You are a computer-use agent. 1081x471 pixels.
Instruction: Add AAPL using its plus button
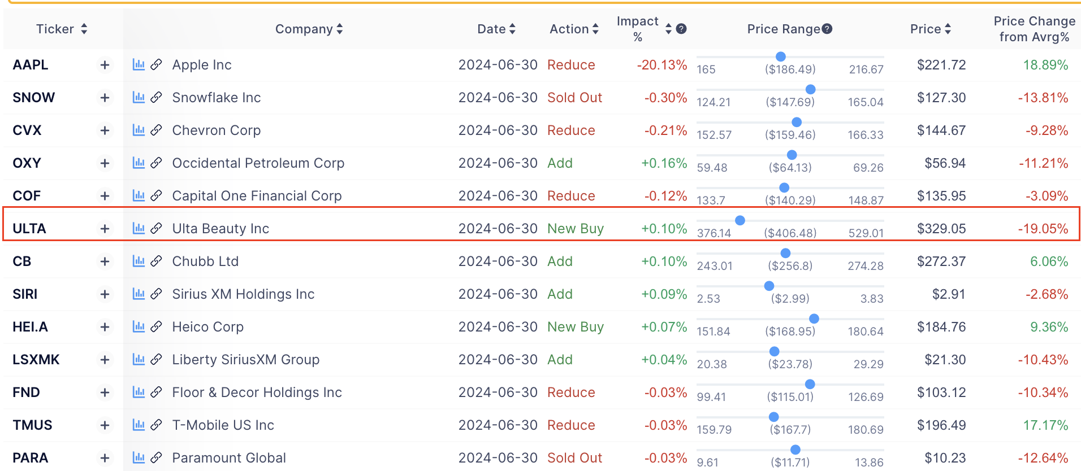(105, 65)
